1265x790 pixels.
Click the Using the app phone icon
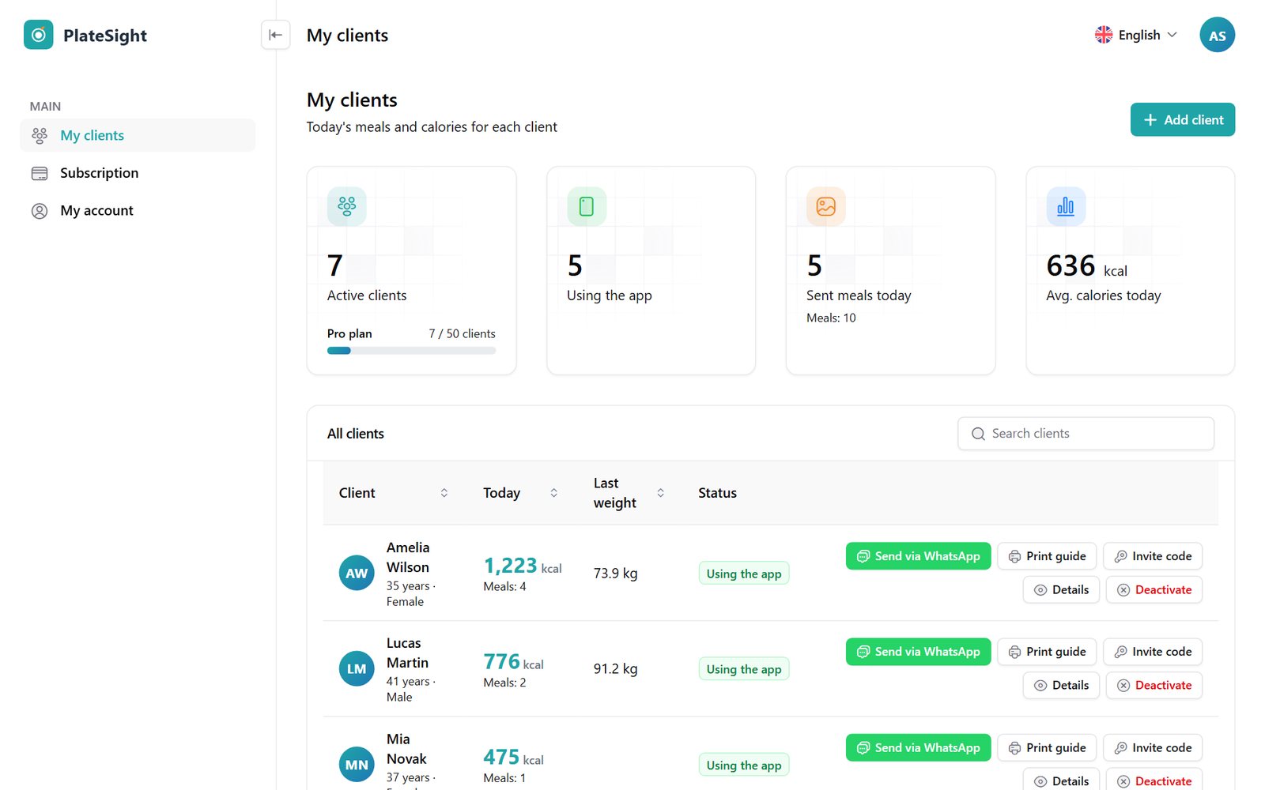(586, 206)
